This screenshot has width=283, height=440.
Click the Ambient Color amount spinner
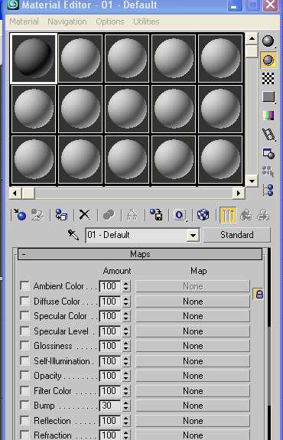[x=126, y=286]
